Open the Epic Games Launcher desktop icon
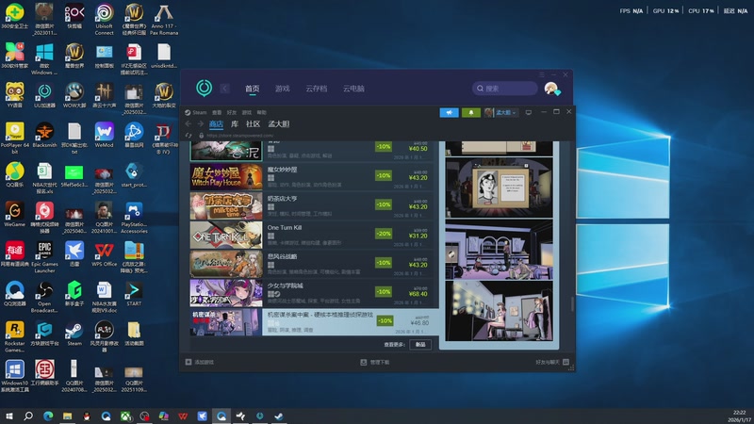Screen dimensions: 754x424 [x=44, y=257]
